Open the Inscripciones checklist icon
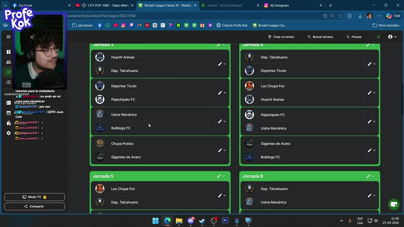The height and width of the screenshot is (227, 404). pyautogui.click(x=9, y=103)
